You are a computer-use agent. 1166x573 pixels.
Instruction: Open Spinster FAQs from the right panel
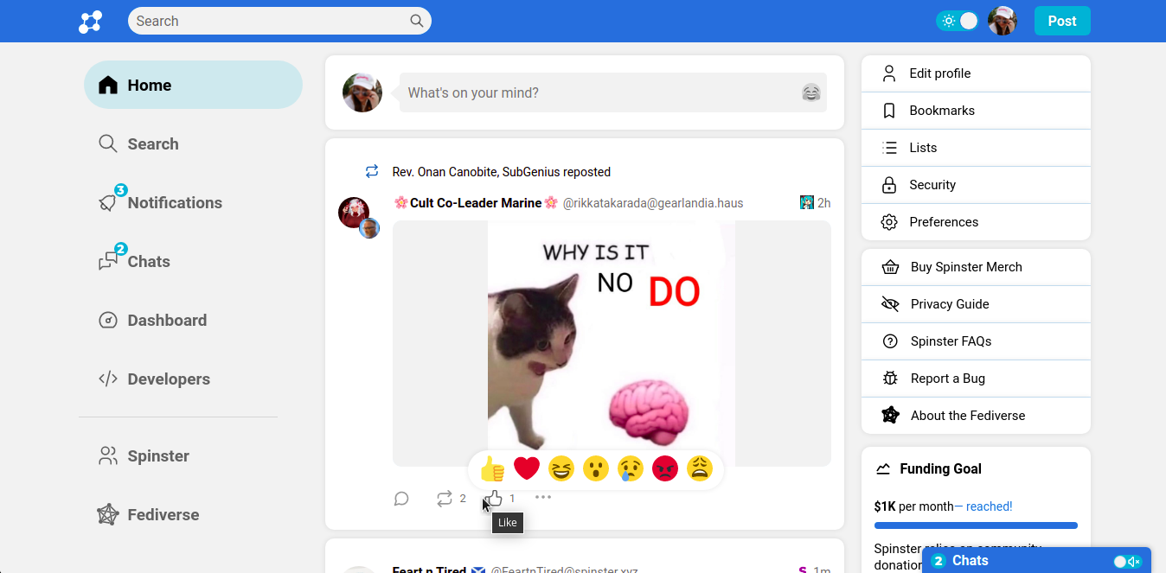950,341
